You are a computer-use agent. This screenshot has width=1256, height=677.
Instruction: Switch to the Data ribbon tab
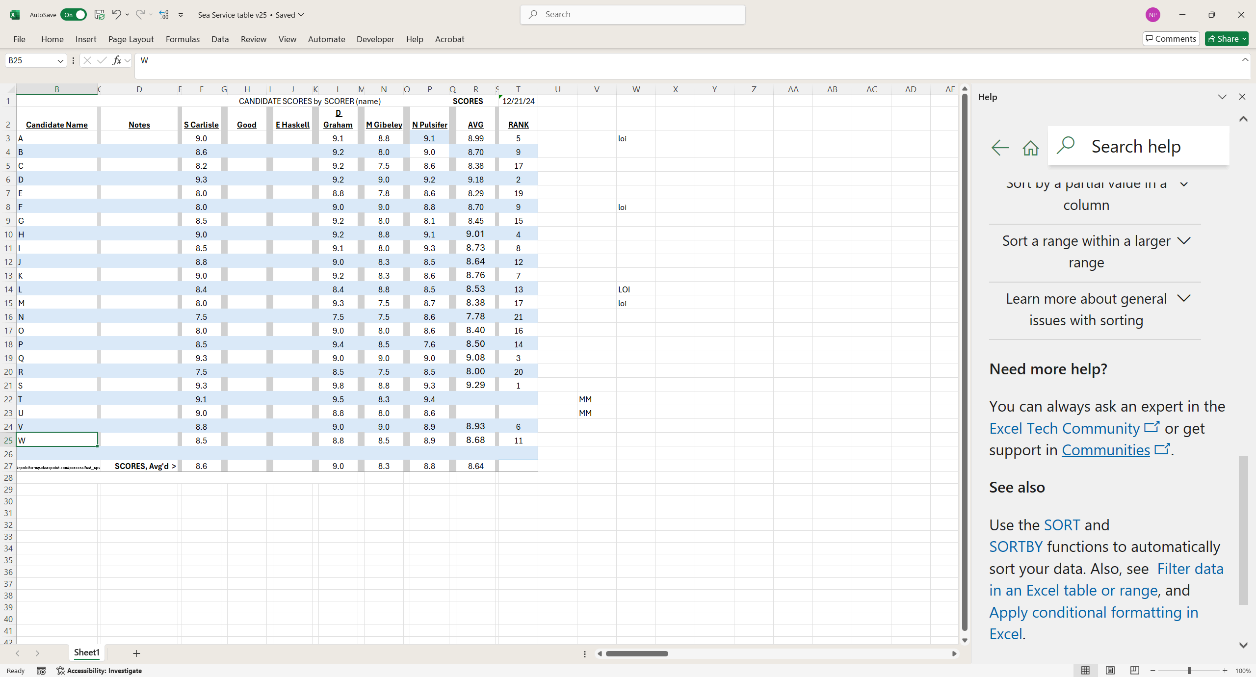pyautogui.click(x=220, y=39)
